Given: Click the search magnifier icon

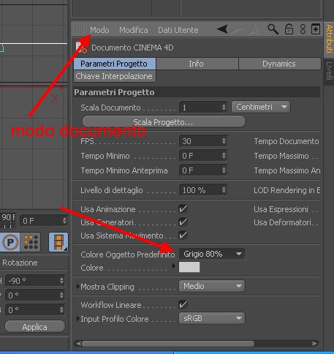Looking at the screenshot, I should 273,29.
